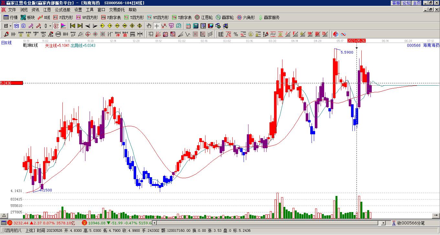The image size is (440, 235).
Task: Click the black right arrow icon
Action: [x=95, y=26]
